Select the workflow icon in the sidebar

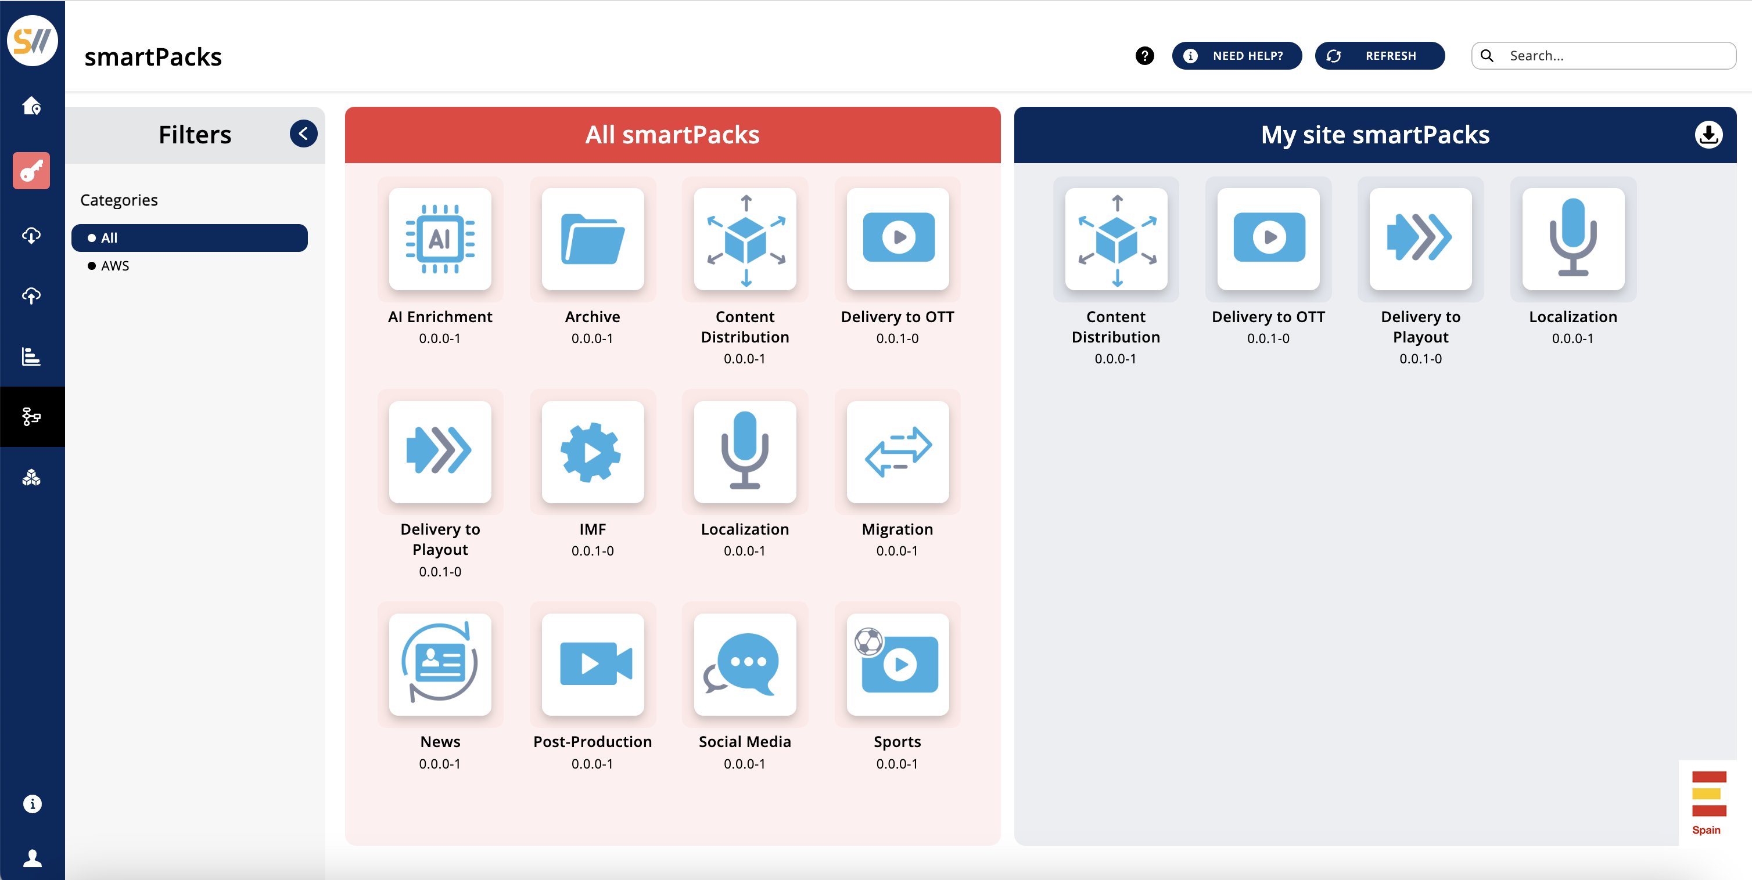(31, 417)
